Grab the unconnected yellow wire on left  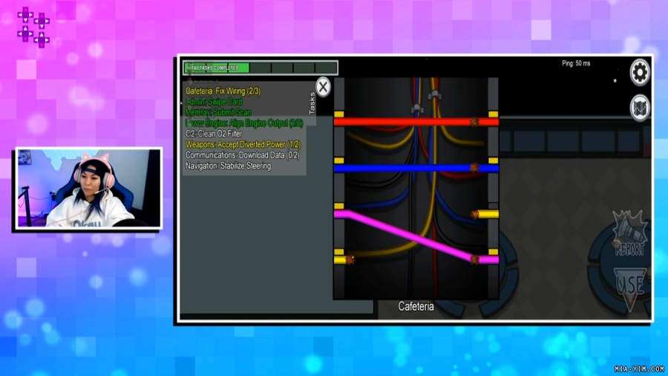click(x=344, y=259)
